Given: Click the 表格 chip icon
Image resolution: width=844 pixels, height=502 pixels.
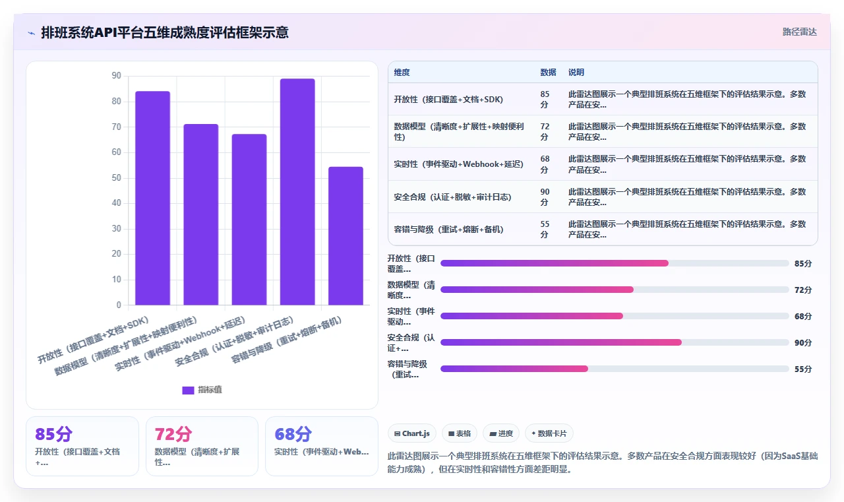Looking at the screenshot, I should click(451, 433).
